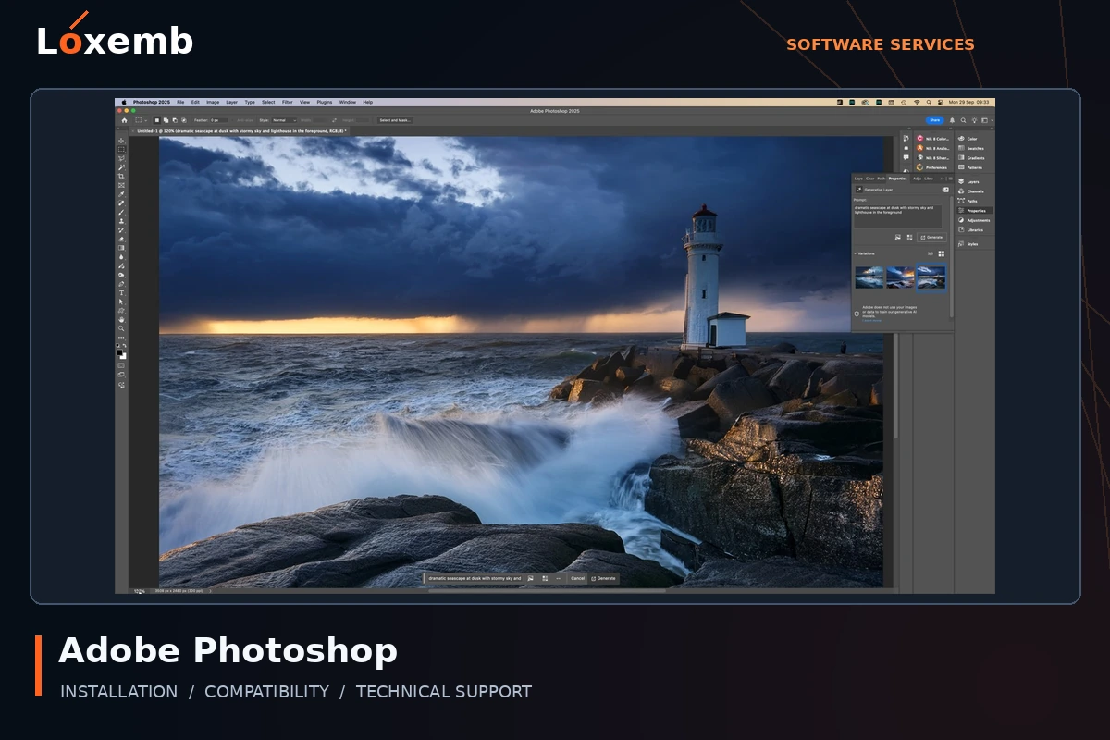Screen dimensions: 1110x740
Task: Open the Layer menu
Action: click(x=231, y=102)
